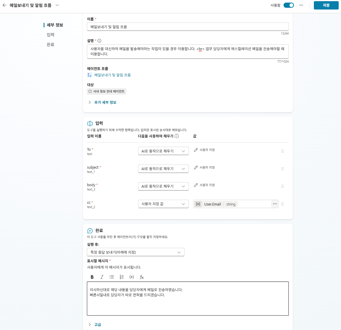The image size is (341, 330).
Task: Open the cc 사용자 지정 값 dropdown
Action: (x=163, y=204)
